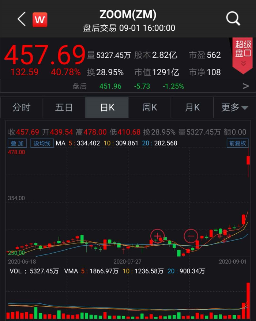Tap the 451.96 after-hours price
This screenshot has width=256, height=321.
[x=110, y=86]
